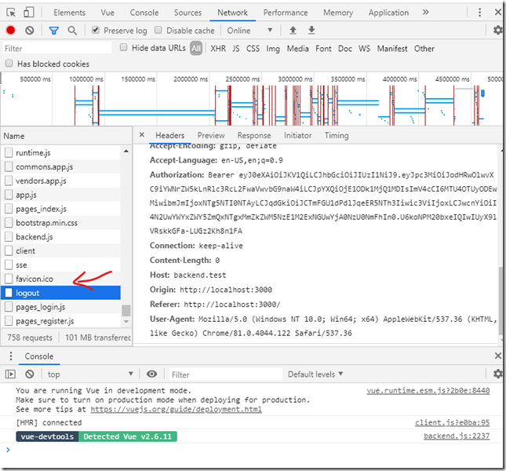This screenshot has width=506, height=471.
Task: Enable Has blocked cookies checkbox
Action: point(9,64)
